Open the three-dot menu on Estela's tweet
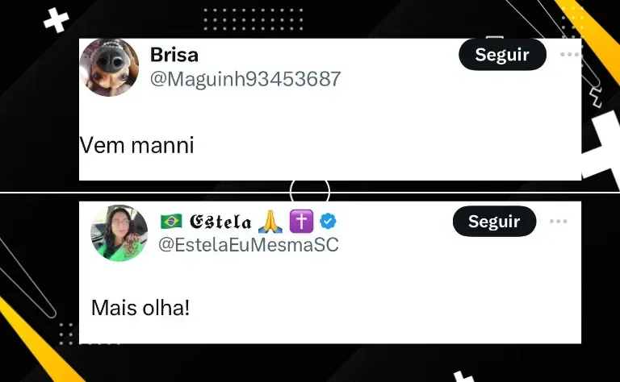620x382 pixels. (559, 221)
